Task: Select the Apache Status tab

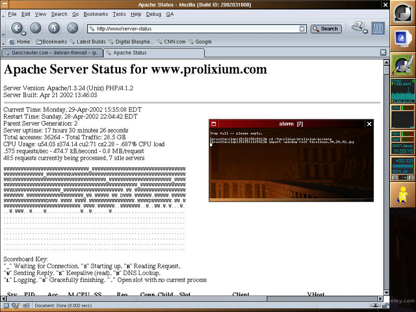Action: coord(154,53)
